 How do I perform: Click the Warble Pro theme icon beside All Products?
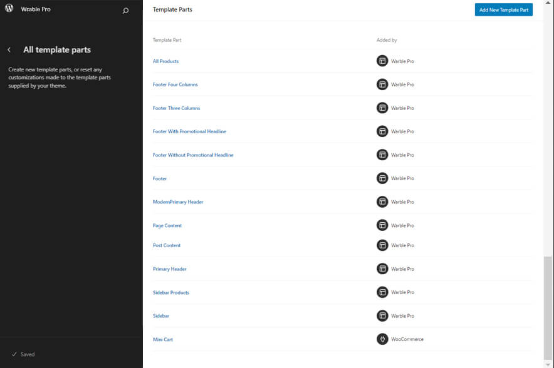tap(382, 61)
